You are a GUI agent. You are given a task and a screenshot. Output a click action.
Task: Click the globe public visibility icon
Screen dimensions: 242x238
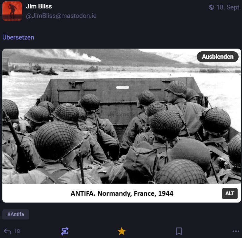pyautogui.click(x=211, y=7)
